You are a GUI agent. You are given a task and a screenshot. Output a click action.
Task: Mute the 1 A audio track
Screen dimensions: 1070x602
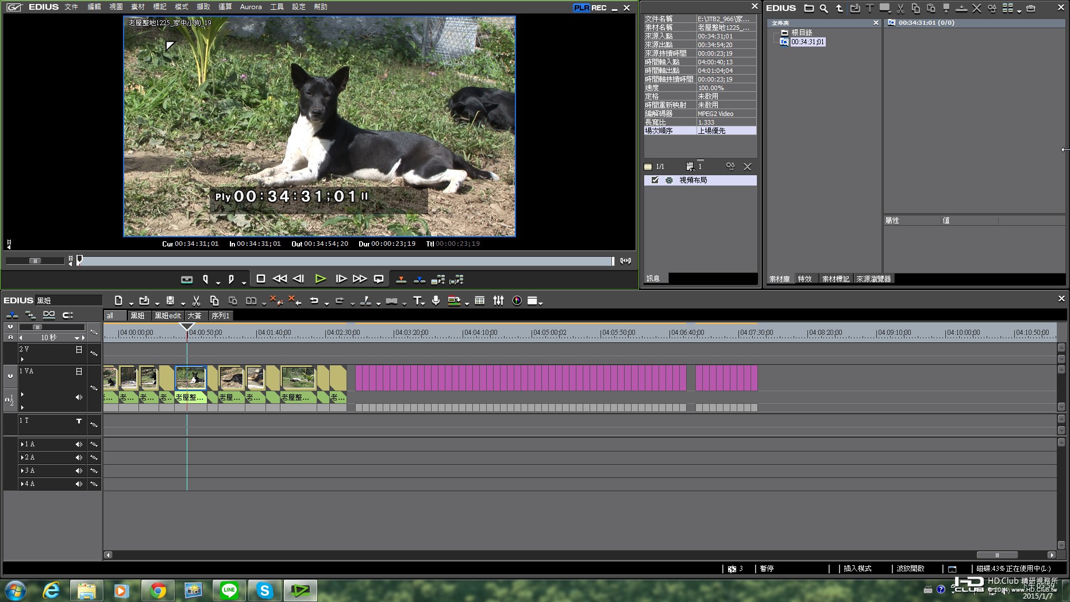pos(79,444)
